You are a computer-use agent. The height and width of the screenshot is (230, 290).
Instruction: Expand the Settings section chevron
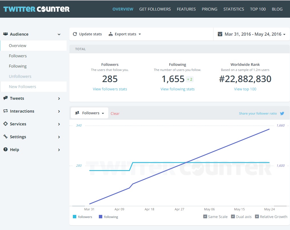tap(59, 137)
